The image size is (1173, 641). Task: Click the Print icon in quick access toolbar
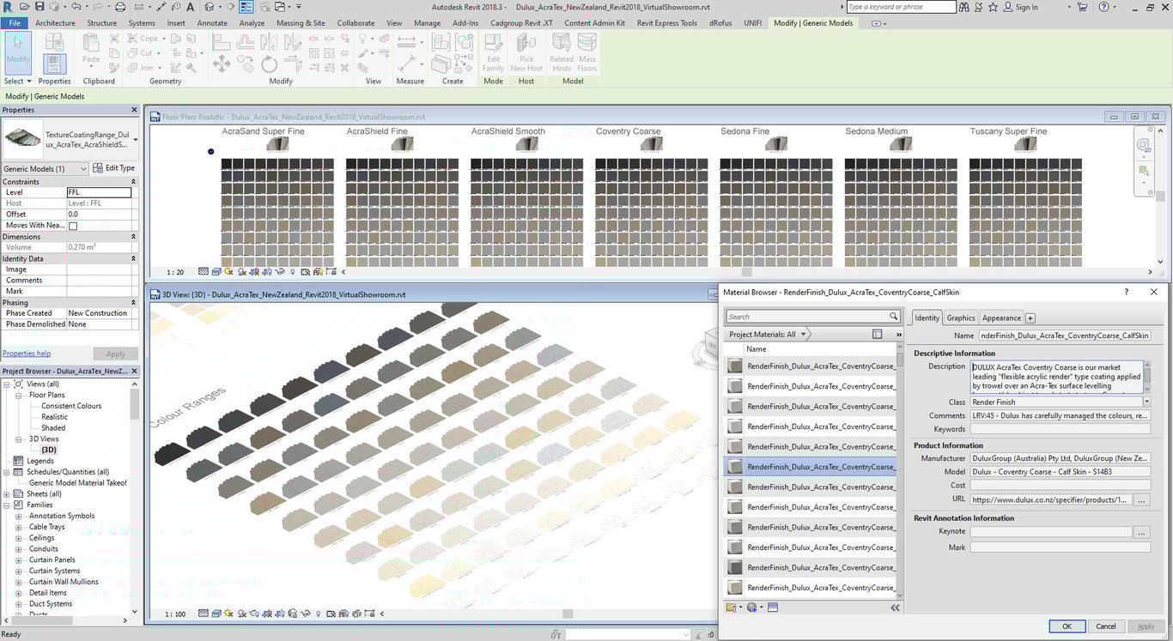tap(120, 7)
